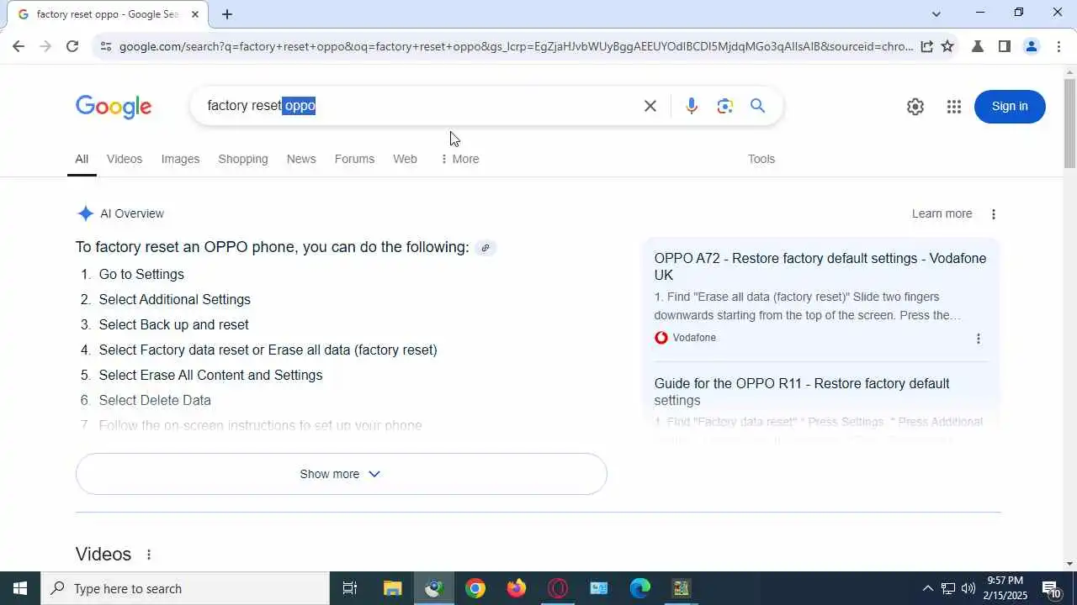Screen dimensions: 1077x605
Task: Click the Windows taskbar search box
Action: click(185, 588)
